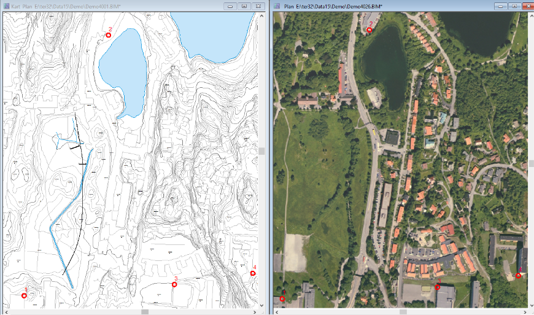Screen dimensions: 534x315
Task: Click the Demo4026.BIM window title bar
Action: coord(430,6)
